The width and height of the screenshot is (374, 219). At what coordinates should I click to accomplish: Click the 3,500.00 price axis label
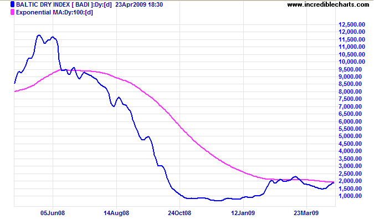[x=350, y=159]
